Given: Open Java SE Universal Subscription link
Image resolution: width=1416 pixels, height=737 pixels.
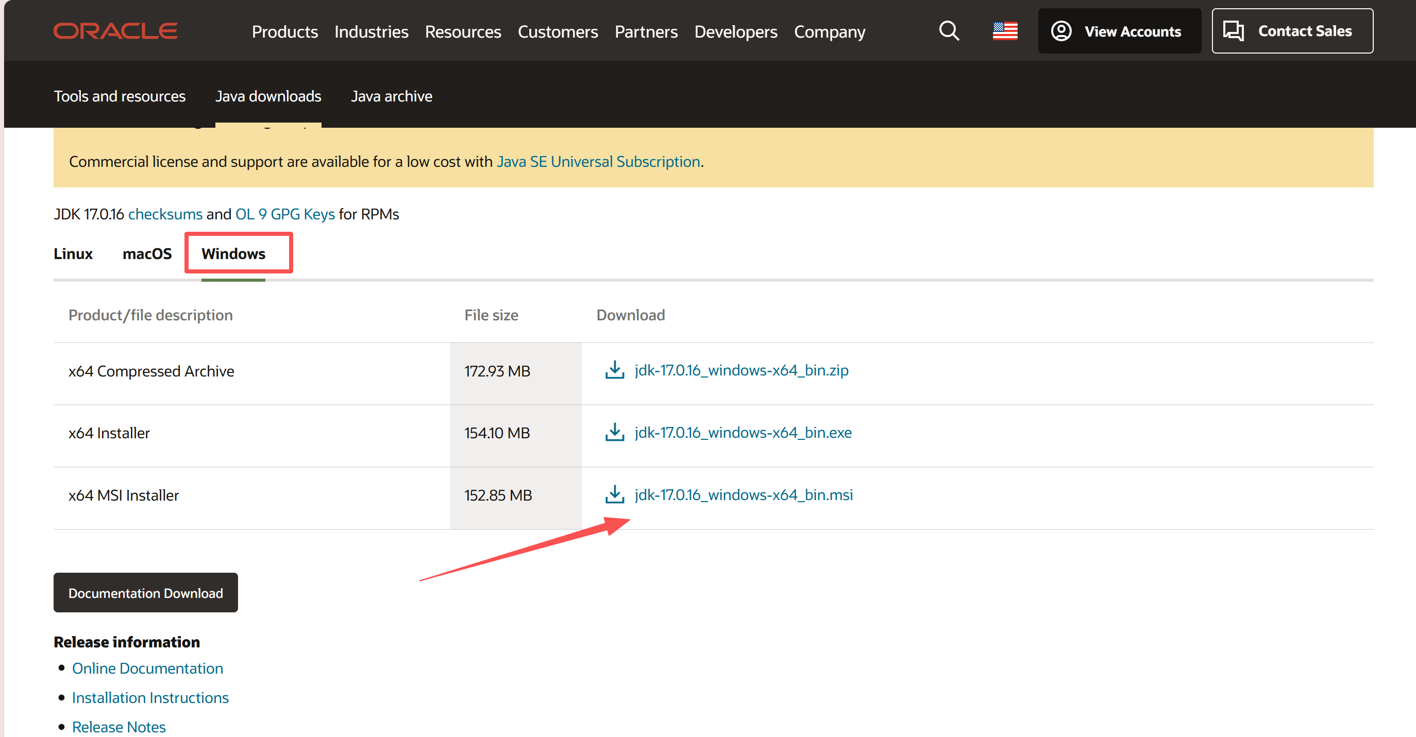Looking at the screenshot, I should (x=598, y=162).
